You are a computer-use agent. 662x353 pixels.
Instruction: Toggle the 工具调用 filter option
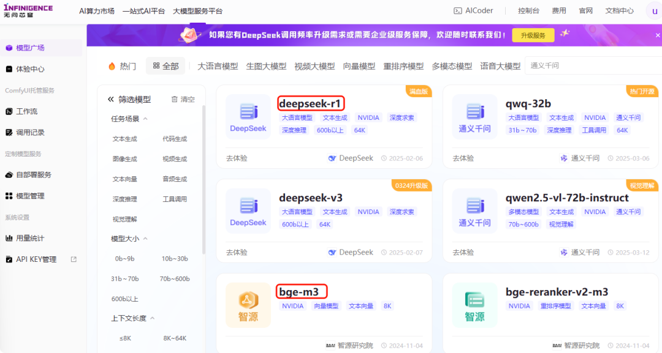click(175, 199)
